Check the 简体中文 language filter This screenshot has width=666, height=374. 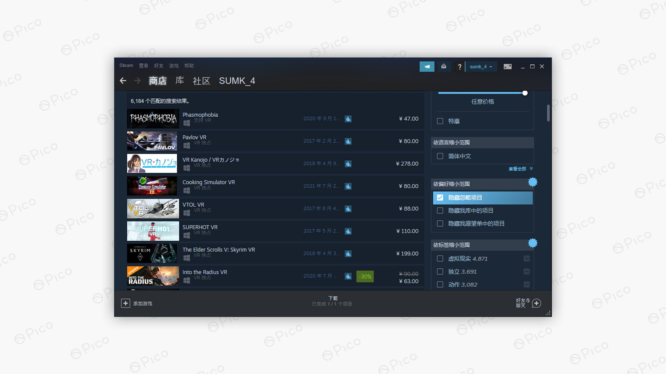point(440,156)
